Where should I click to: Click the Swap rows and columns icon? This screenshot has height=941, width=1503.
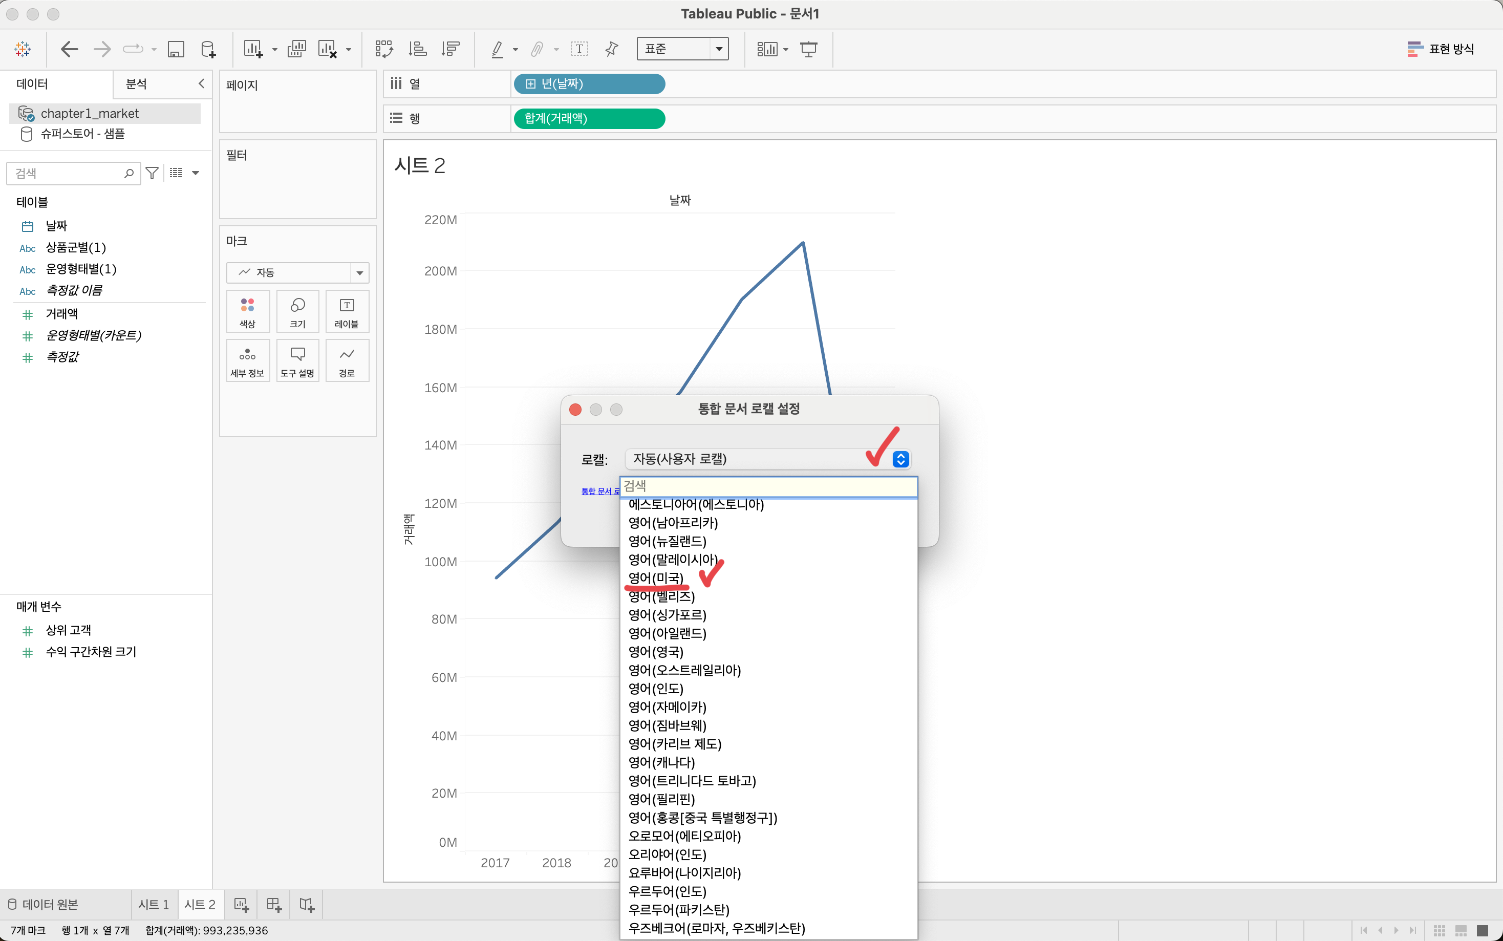tap(384, 49)
